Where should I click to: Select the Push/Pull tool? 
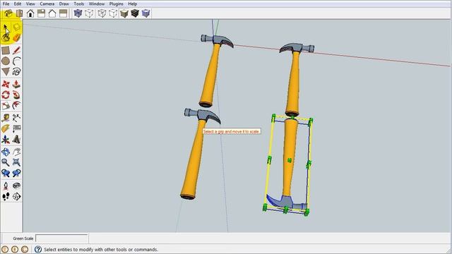[x=16, y=84]
